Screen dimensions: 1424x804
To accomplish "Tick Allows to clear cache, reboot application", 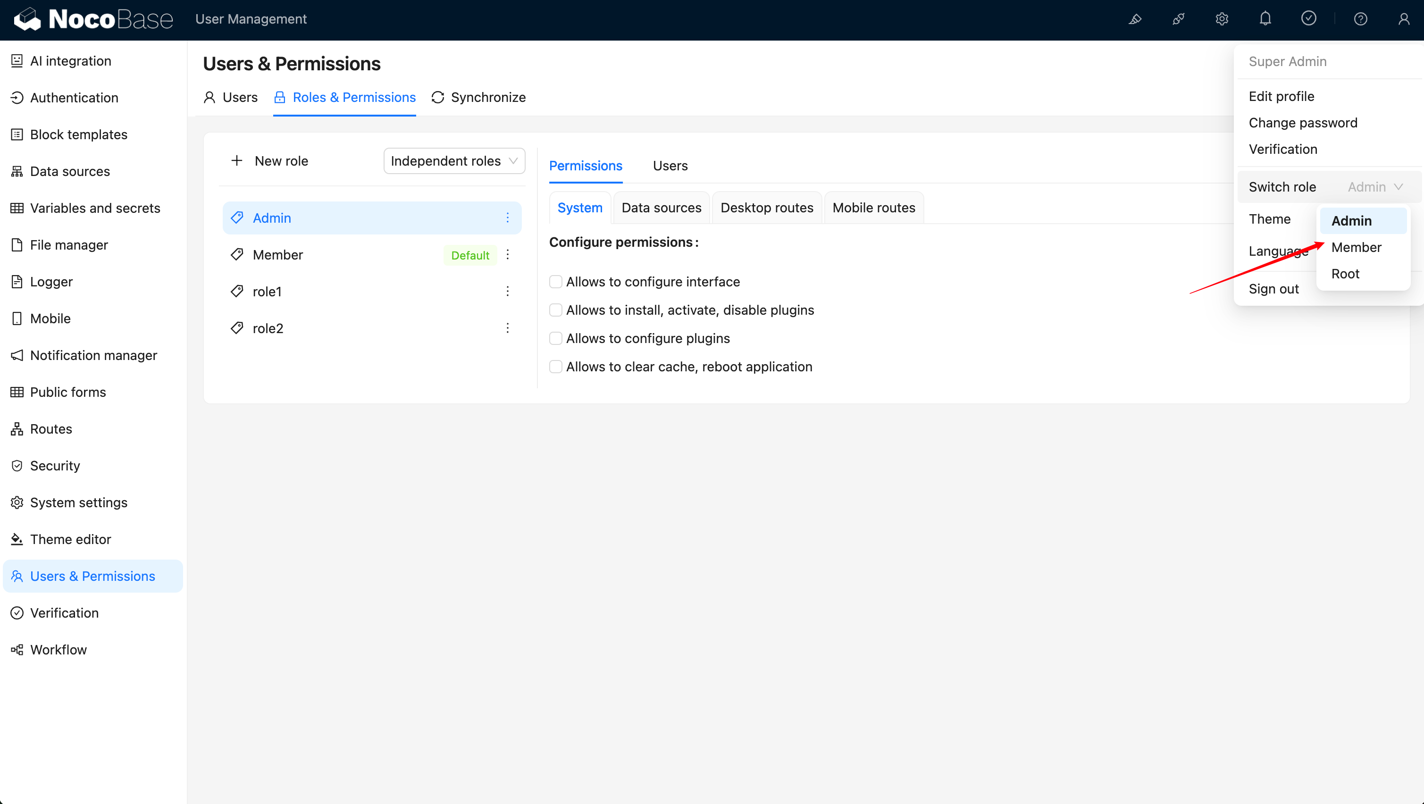I will click(555, 367).
